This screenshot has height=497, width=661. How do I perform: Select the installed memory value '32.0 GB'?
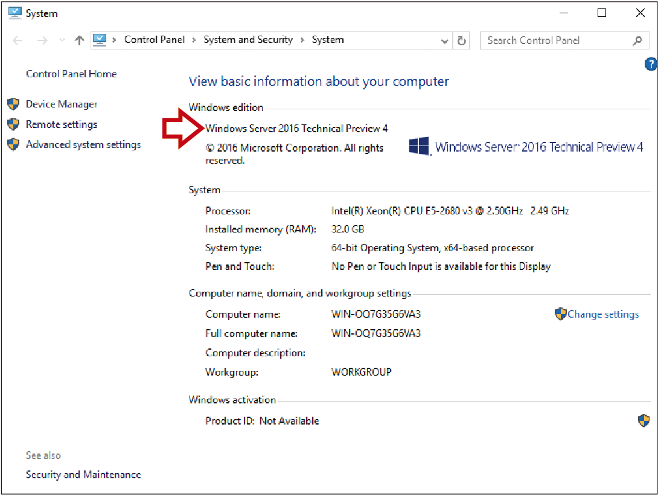click(x=348, y=229)
